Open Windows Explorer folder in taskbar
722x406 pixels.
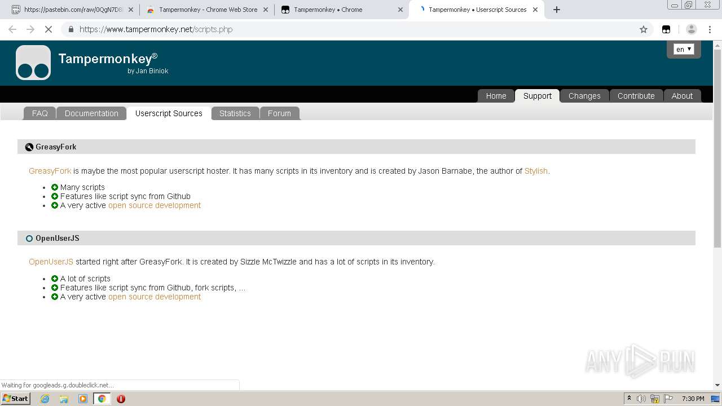coord(64,399)
